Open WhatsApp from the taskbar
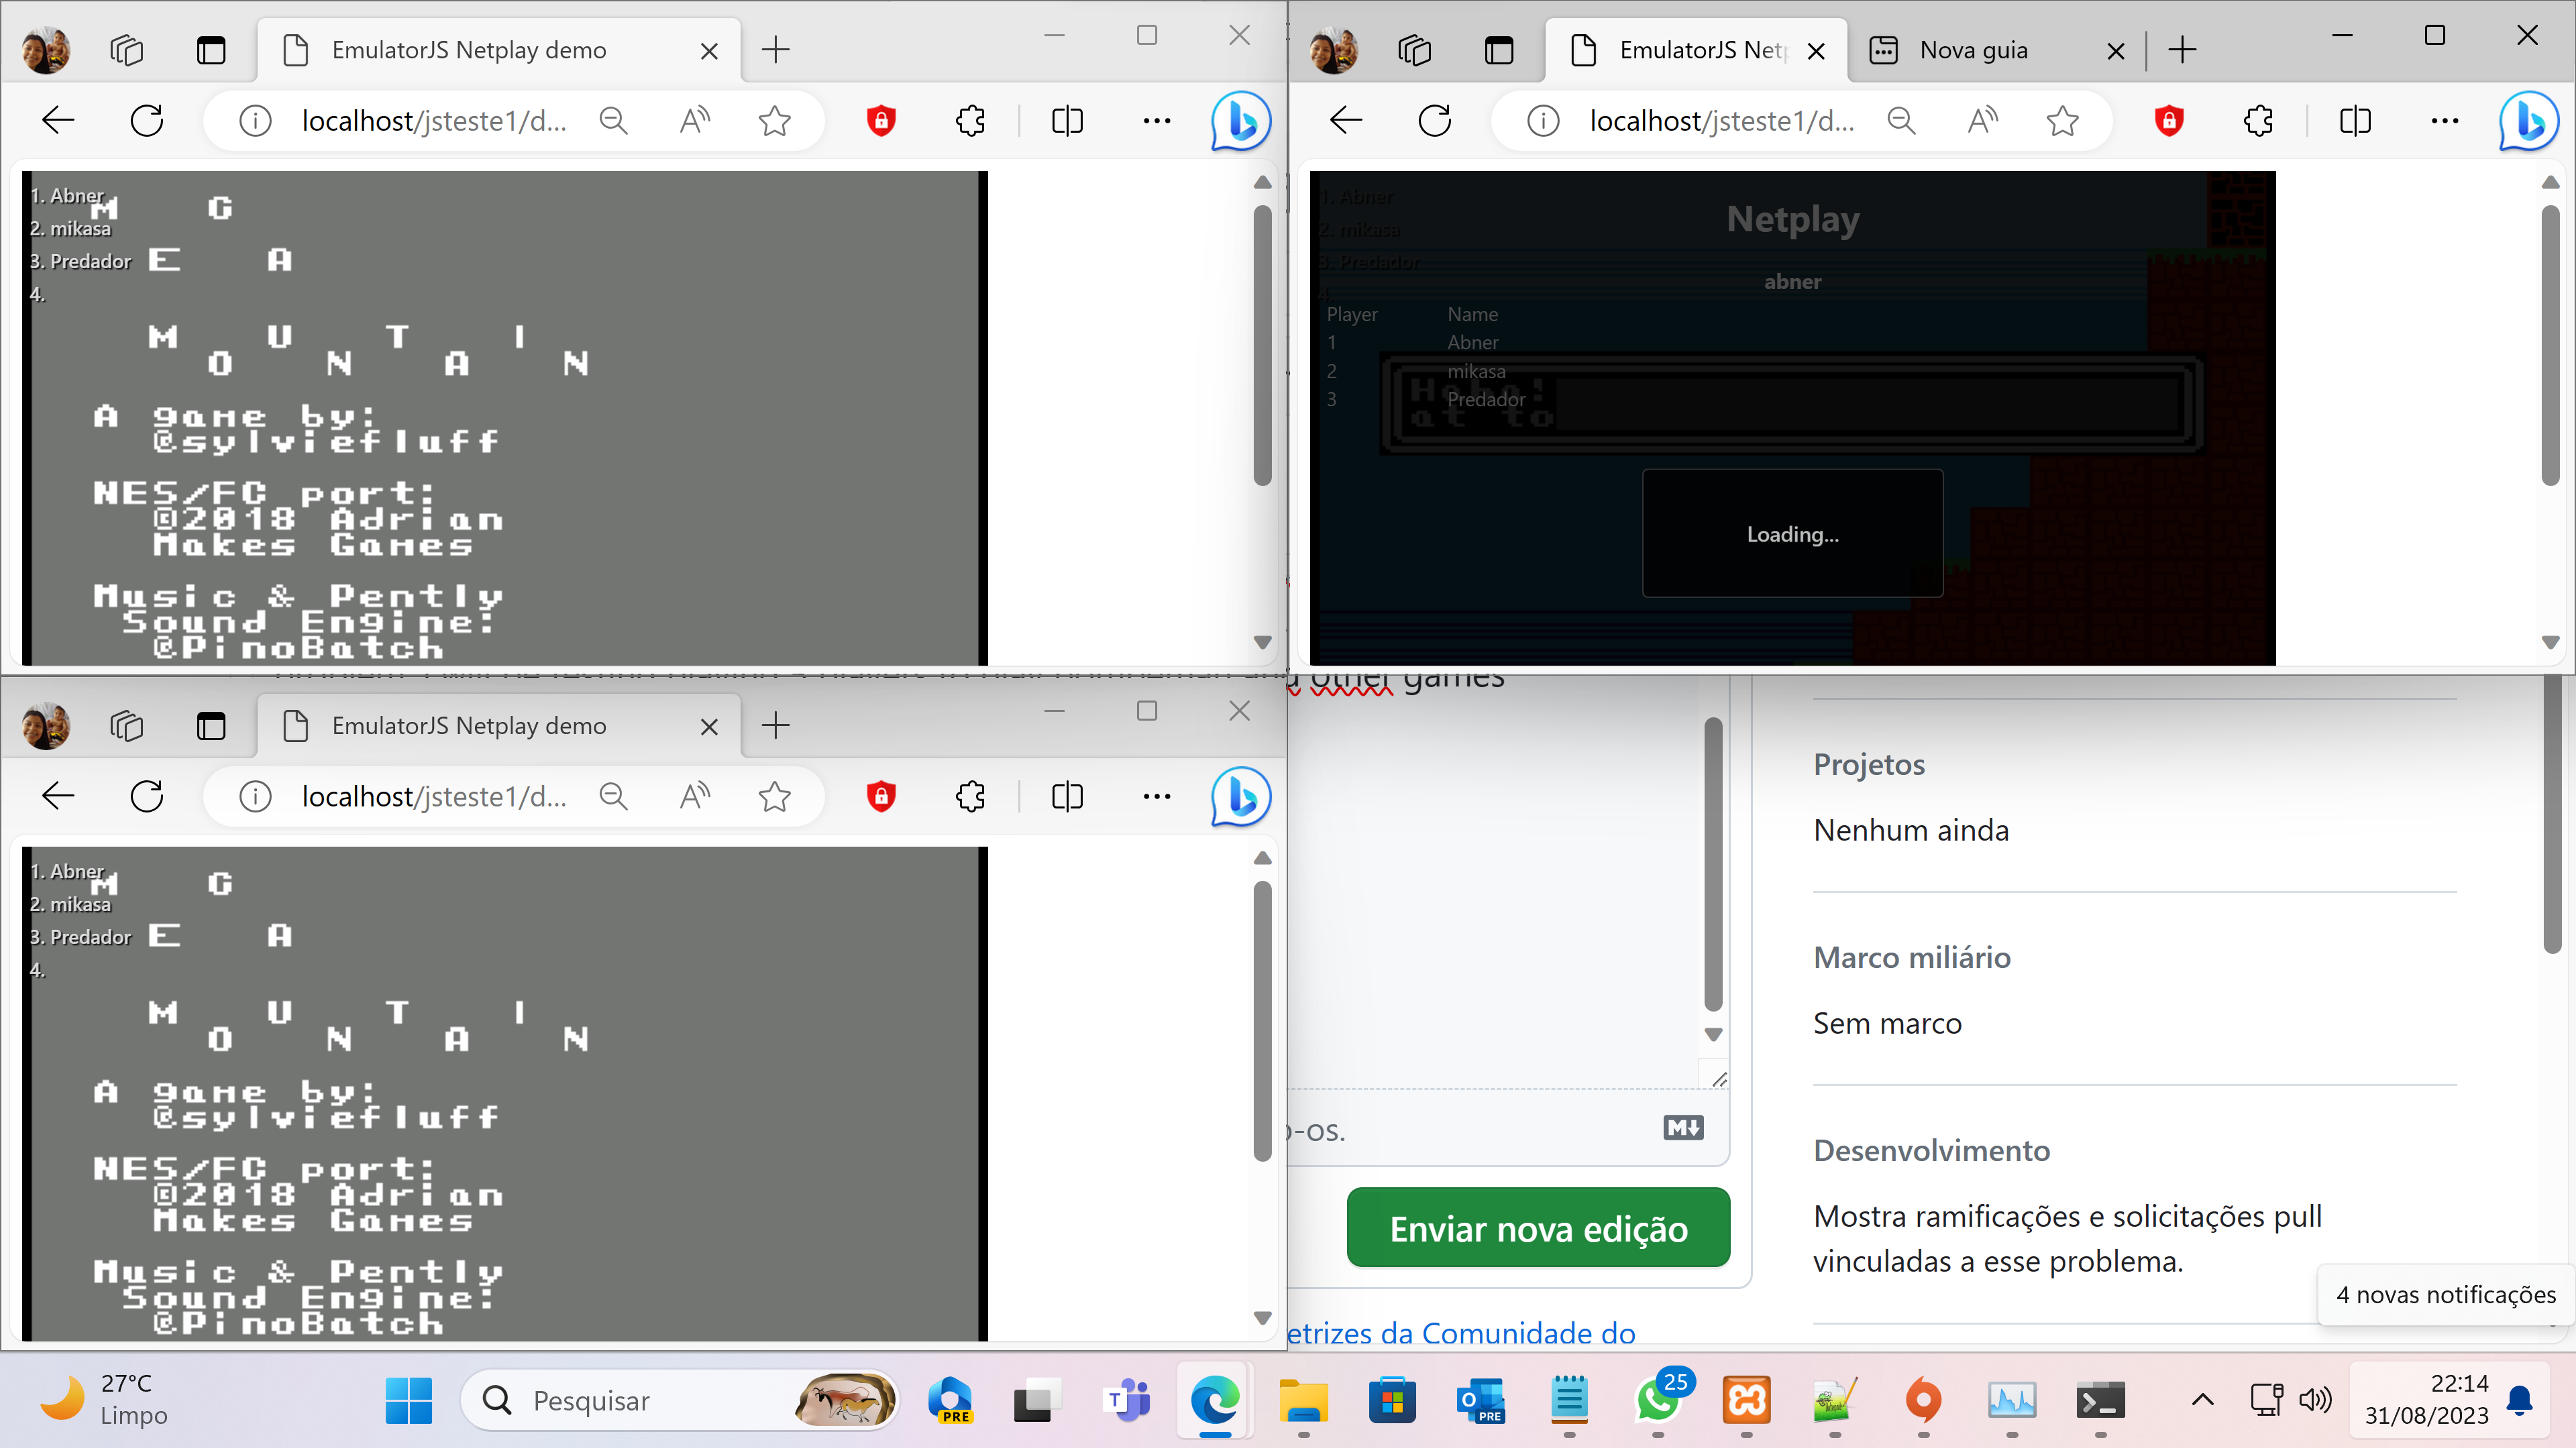Viewport: 2576px width, 1448px height. pos(1658,1400)
